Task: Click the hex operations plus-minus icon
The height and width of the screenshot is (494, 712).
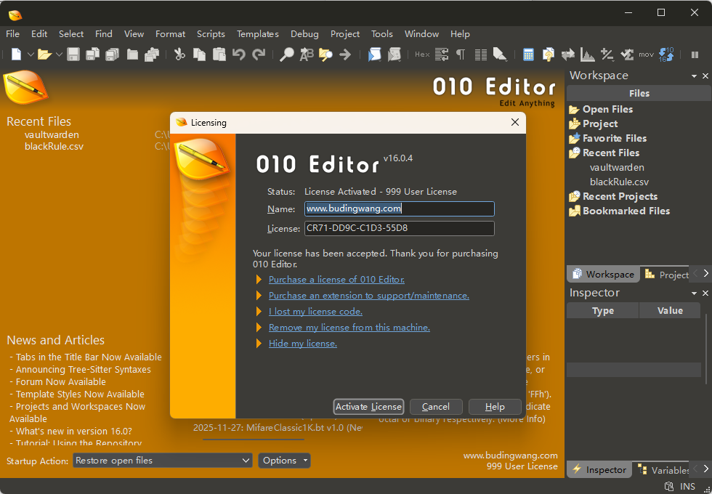Action: point(607,54)
